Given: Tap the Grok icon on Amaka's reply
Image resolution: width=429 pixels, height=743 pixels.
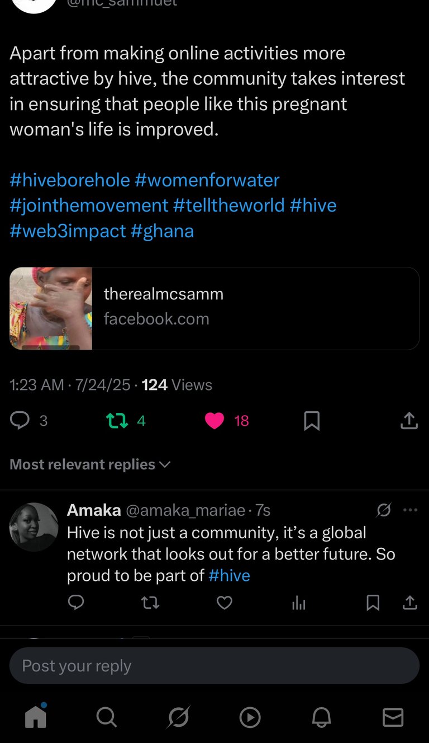Looking at the screenshot, I should [384, 510].
